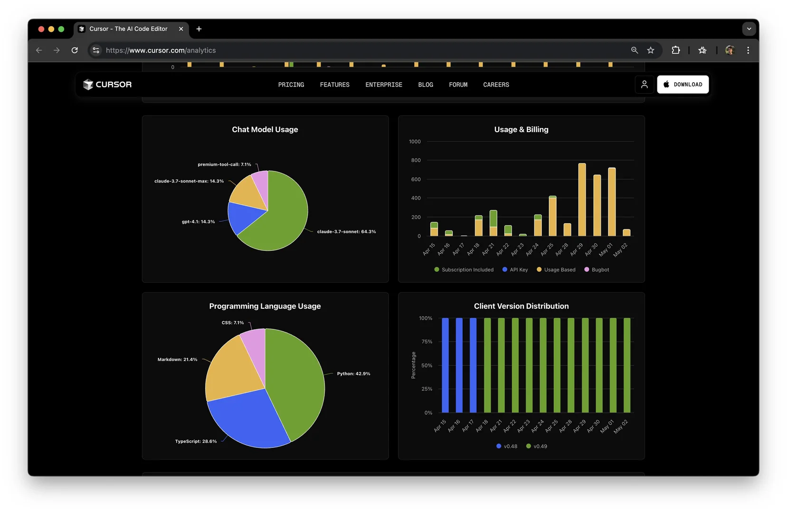Click the claude-3.7-sonnet: 64.3% label

coord(346,232)
